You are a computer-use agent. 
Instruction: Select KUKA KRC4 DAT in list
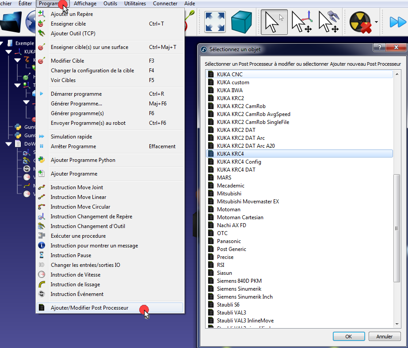click(x=300, y=169)
